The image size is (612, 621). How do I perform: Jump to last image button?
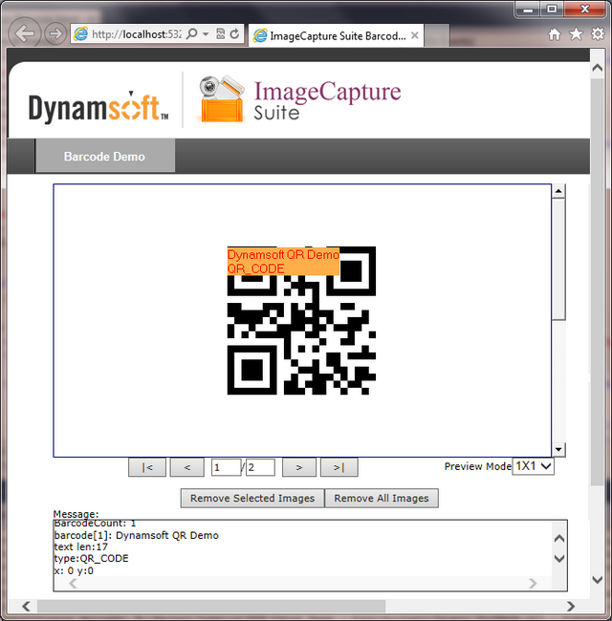tap(339, 468)
